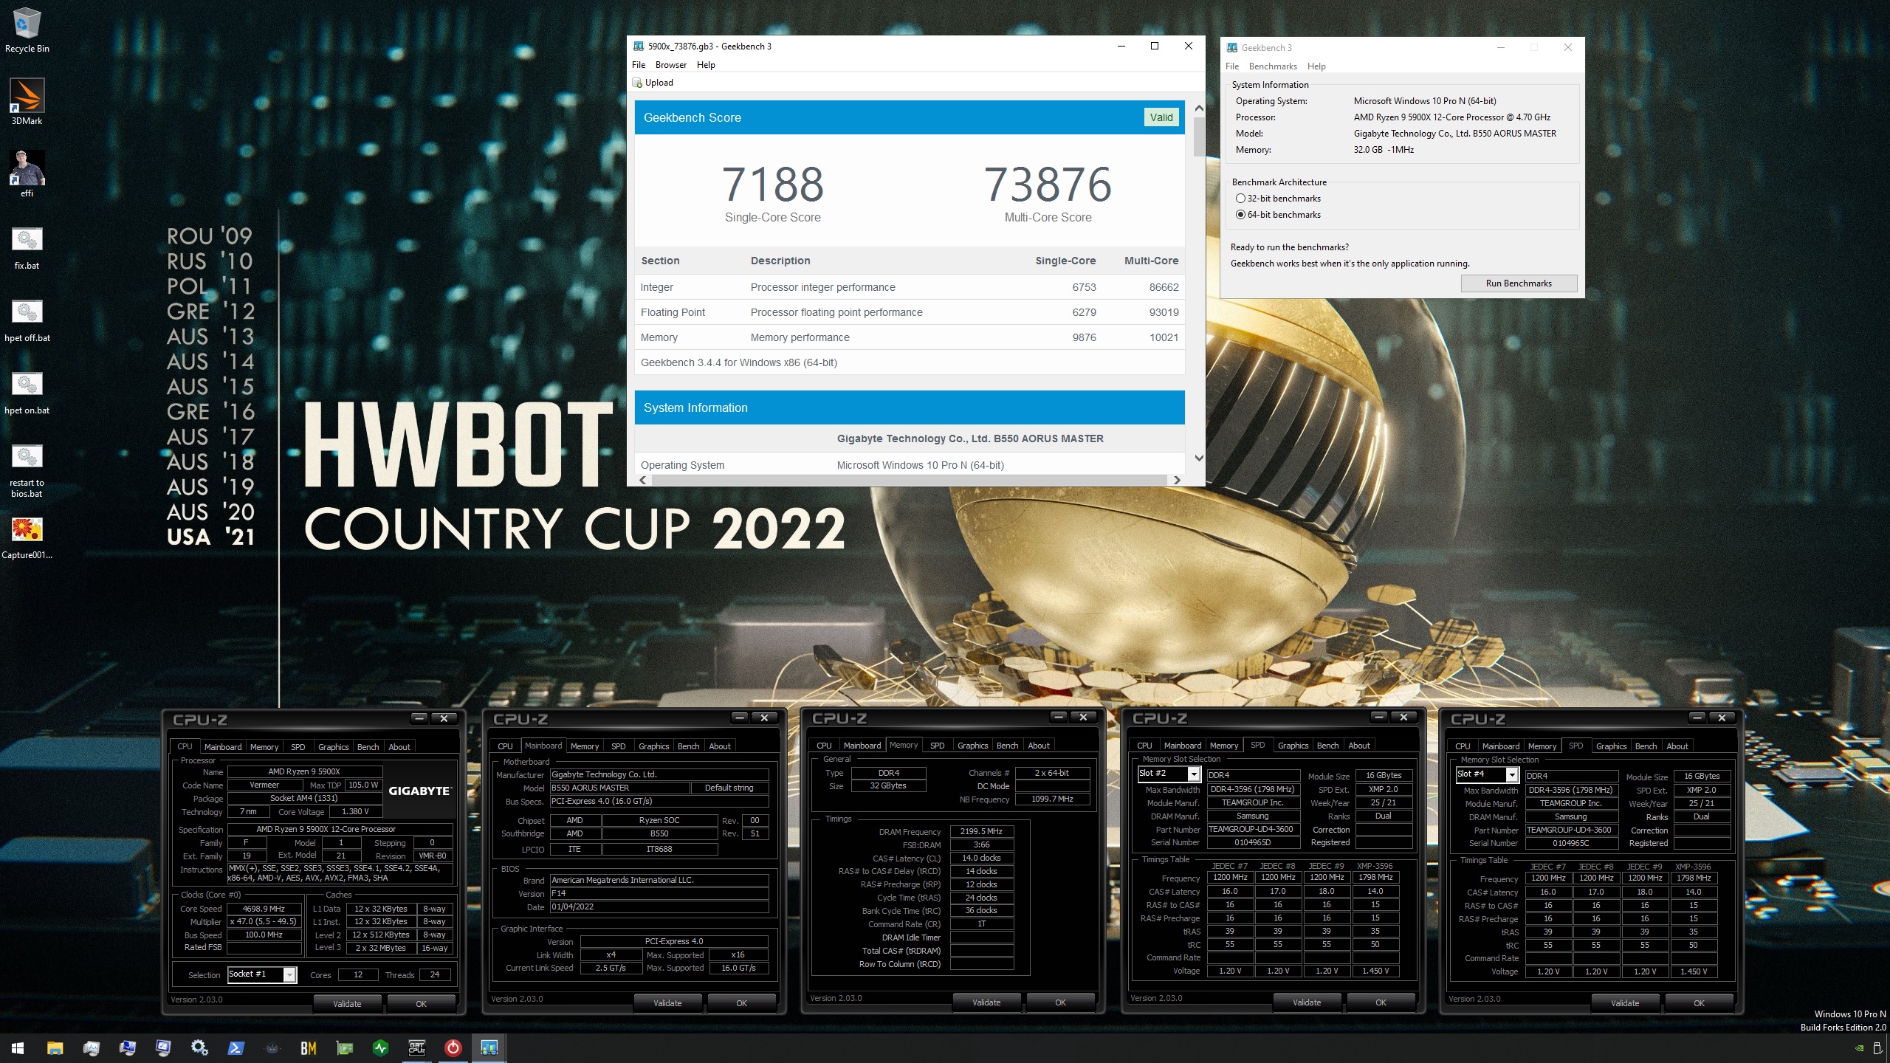Open the 3DMark desktop shortcut
The width and height of the screenshot is (1890, 1063).
tap(27, 102)
